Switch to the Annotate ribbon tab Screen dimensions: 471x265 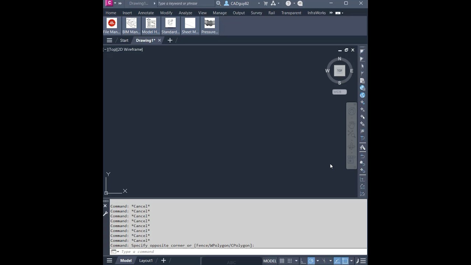pos(146,13)
